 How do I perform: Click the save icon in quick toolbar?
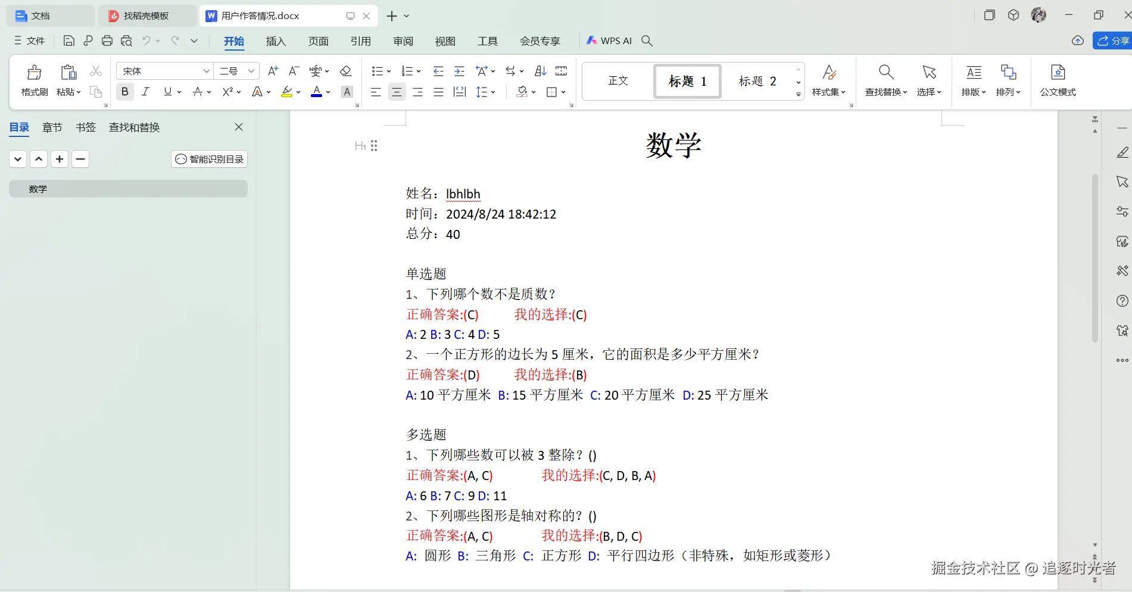click(x=68, y=41)
